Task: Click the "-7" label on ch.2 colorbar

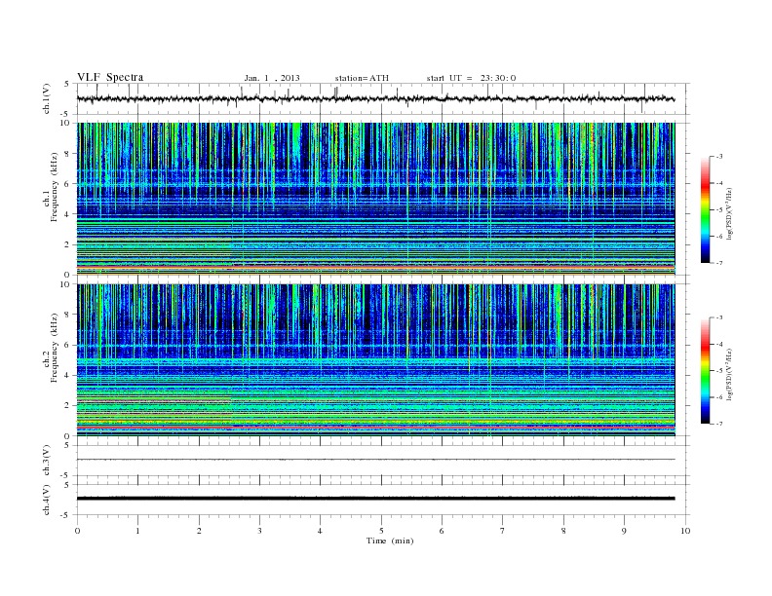Action: pyautogui.click(x=719, y=424)
